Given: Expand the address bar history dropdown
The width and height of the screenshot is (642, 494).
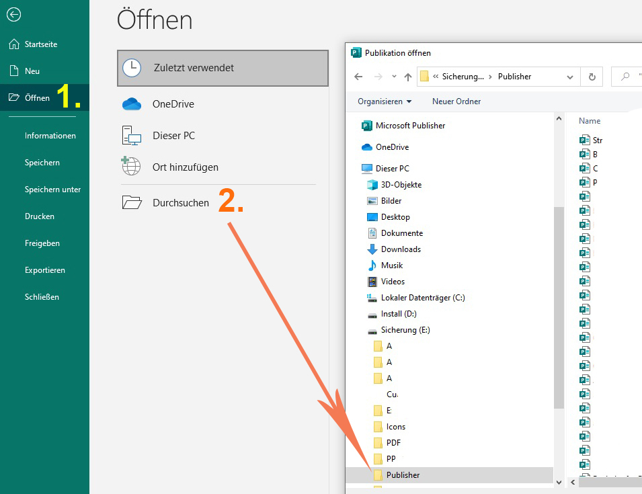Looking at the screenshot, I should pyautogui.click(x=570, y=77).
